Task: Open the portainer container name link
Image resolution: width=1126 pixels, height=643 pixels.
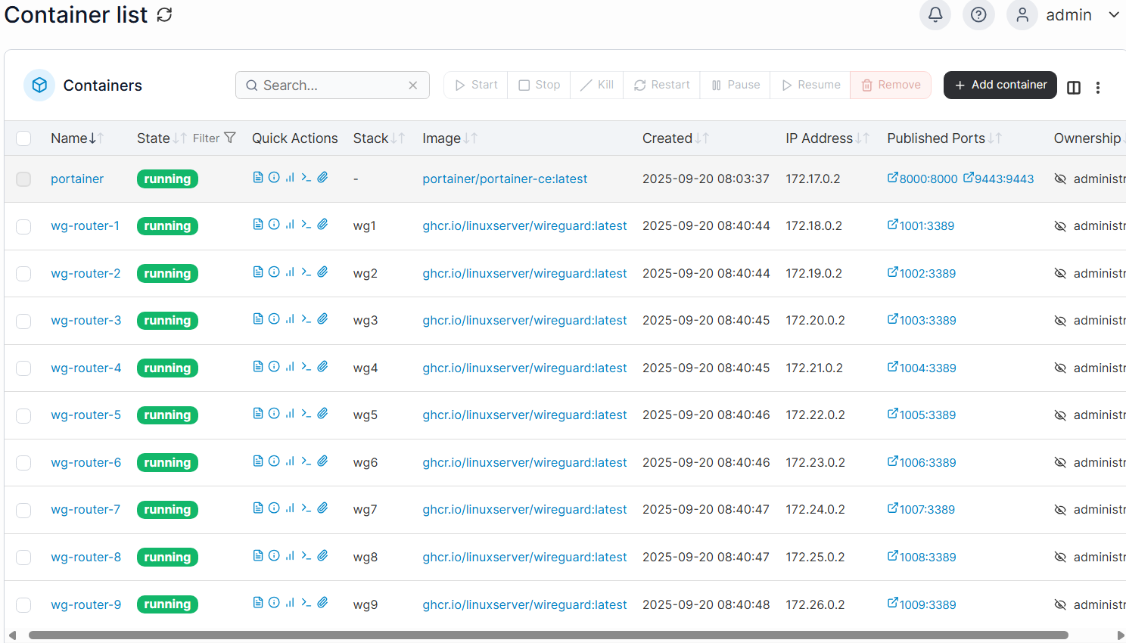Action: 77,179
